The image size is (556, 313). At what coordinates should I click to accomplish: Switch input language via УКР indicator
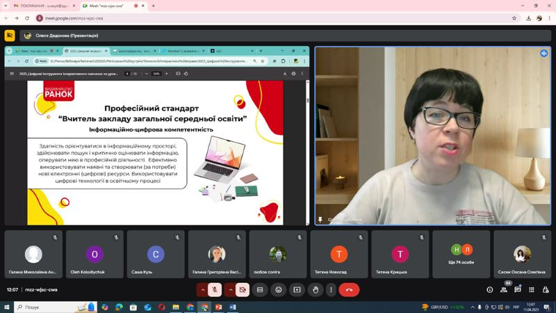[516, 307]
